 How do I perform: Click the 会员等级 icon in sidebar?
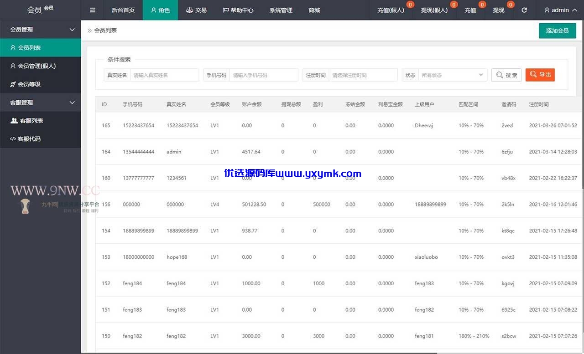[13, 84]
